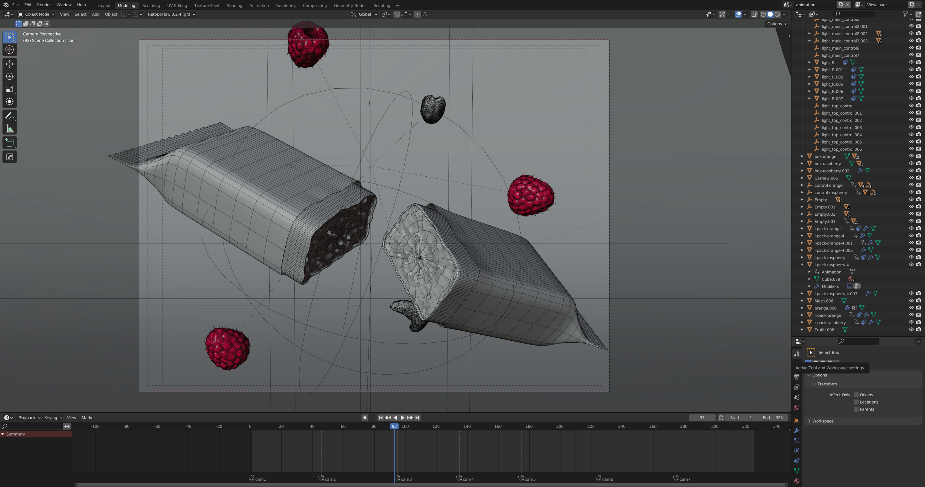This screenshot has width=925, height=487.
Task: Open the viewport Options button
Action: click(777, 24)
